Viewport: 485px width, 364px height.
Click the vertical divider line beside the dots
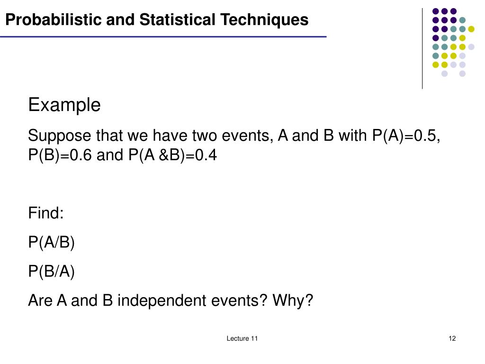422,49
